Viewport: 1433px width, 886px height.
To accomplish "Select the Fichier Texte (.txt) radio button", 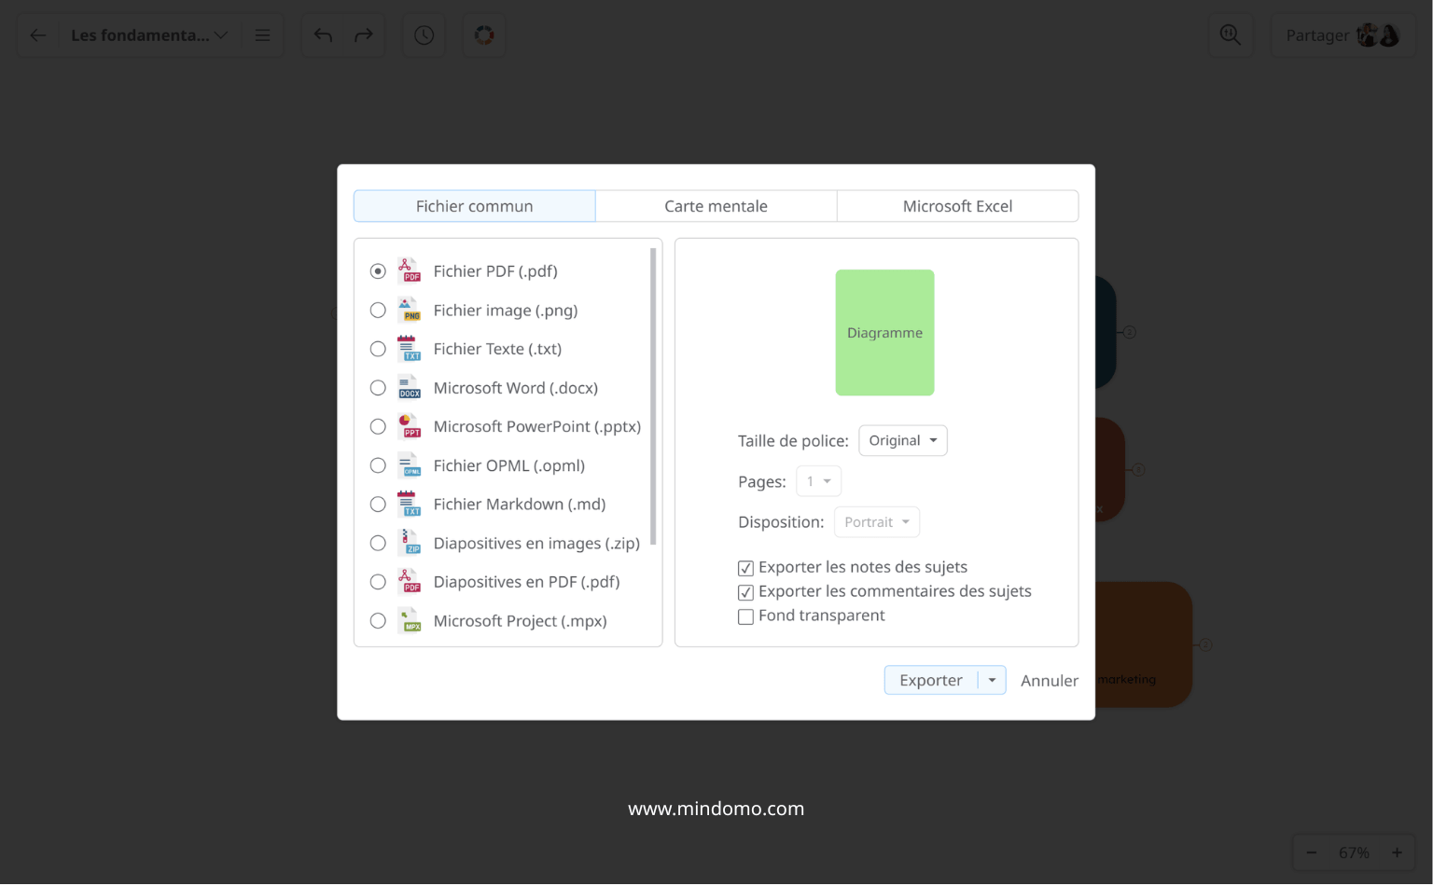I will pos(378,350).
